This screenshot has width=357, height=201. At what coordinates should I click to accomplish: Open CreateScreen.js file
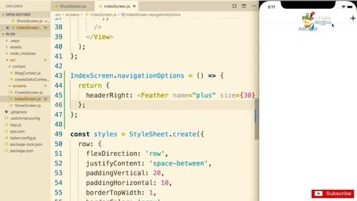28,92
